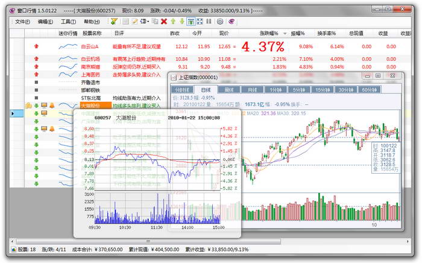Image resolution: width=422 pixels, height=263 pixels.
Task: Click the 昨收 column header
Action: 175,33
